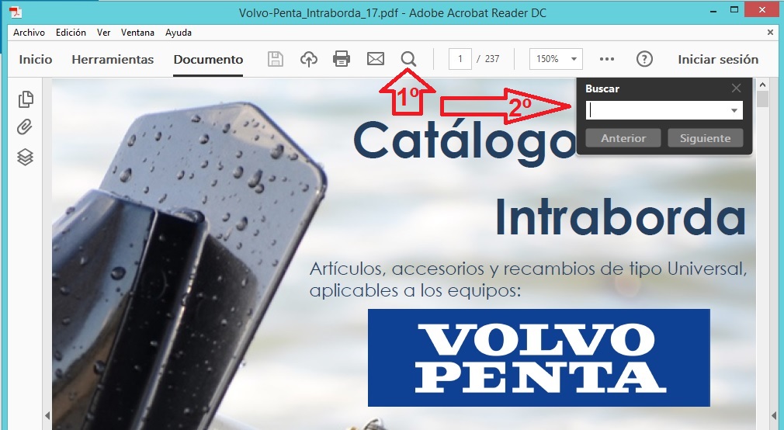Click the Intraborda heading text

coord(620,217)
